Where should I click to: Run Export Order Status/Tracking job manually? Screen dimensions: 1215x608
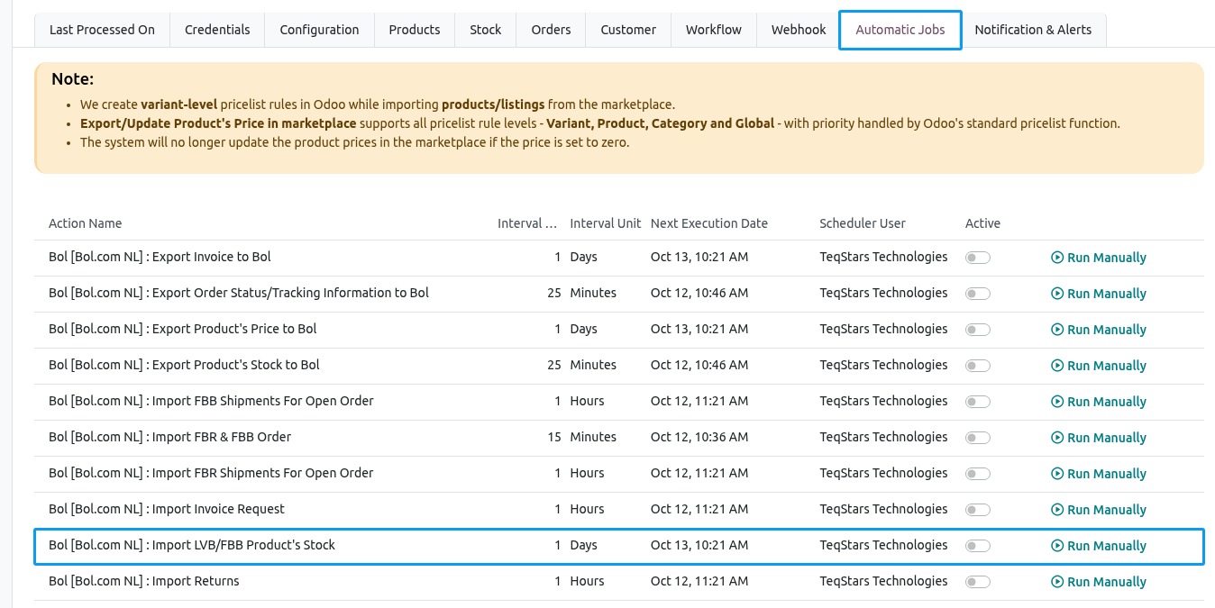click(1099, 294)
